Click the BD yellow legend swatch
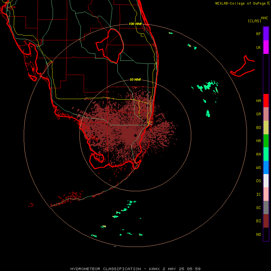Screen dimensions: 271x271 pos(266,128)
